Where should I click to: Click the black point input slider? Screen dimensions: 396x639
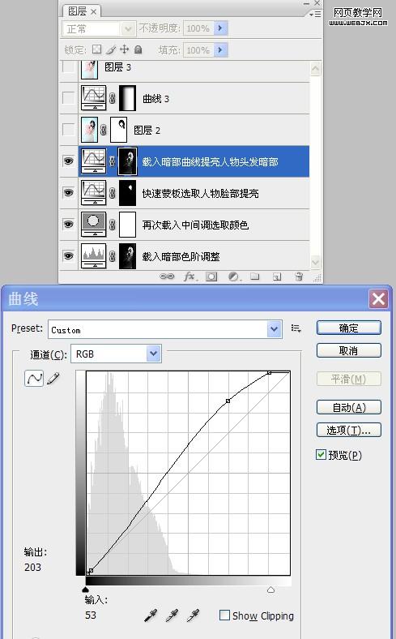(85, 590)
